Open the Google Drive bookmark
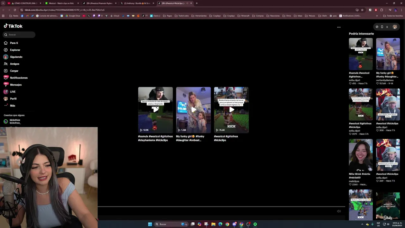The width and height of the screenshot is (405, 228). 73,16
